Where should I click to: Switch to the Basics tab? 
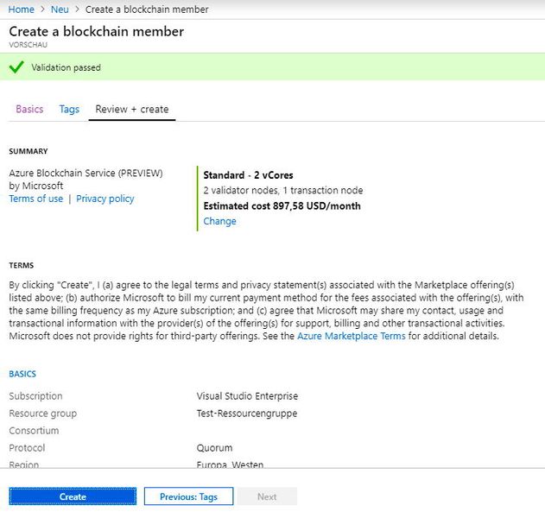click(29, 109)
